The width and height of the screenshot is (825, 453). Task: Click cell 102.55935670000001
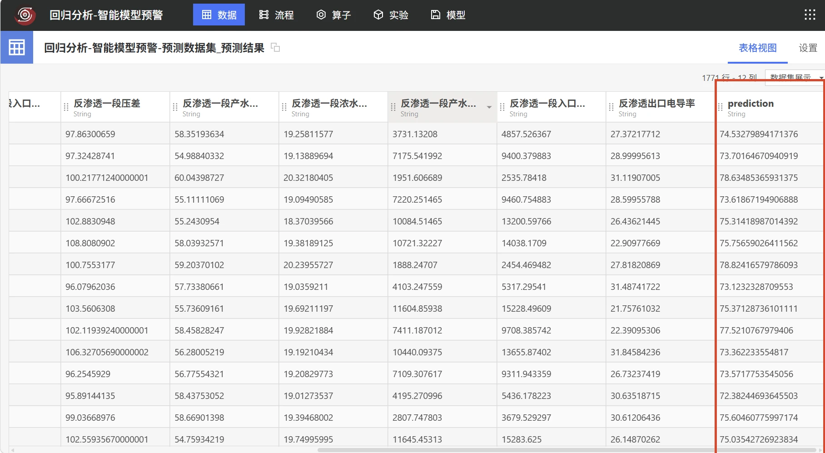point(115,438)
